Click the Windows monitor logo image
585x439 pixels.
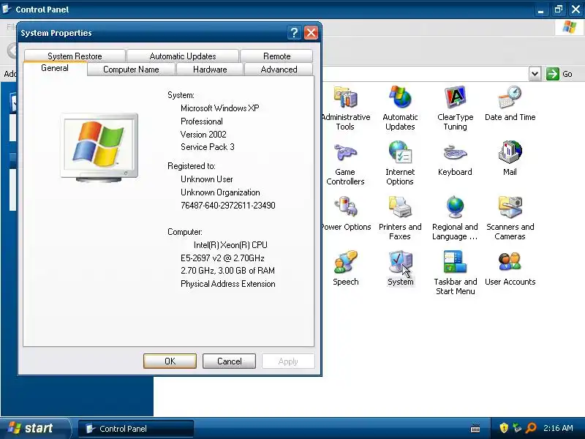tap(99, 148)
